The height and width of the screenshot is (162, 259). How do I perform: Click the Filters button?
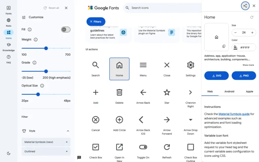(x=96, y=22)
